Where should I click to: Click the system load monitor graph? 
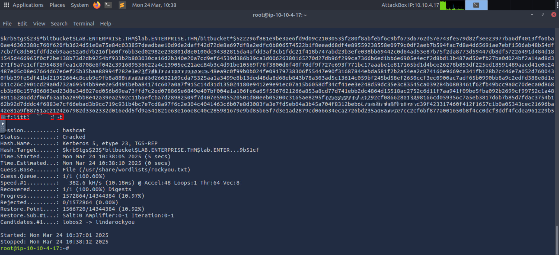coord(452,5)
